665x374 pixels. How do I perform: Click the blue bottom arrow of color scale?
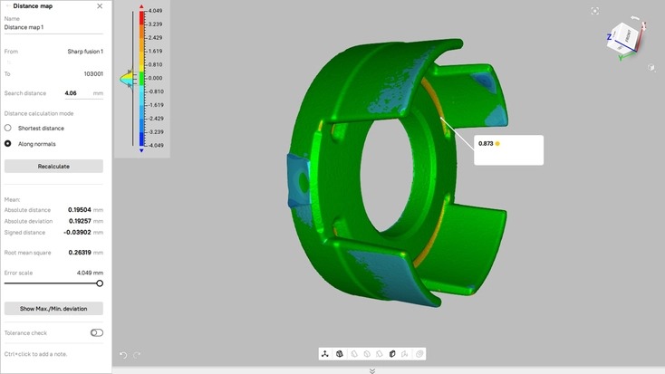pyautogui.click(x=141, y=151)
